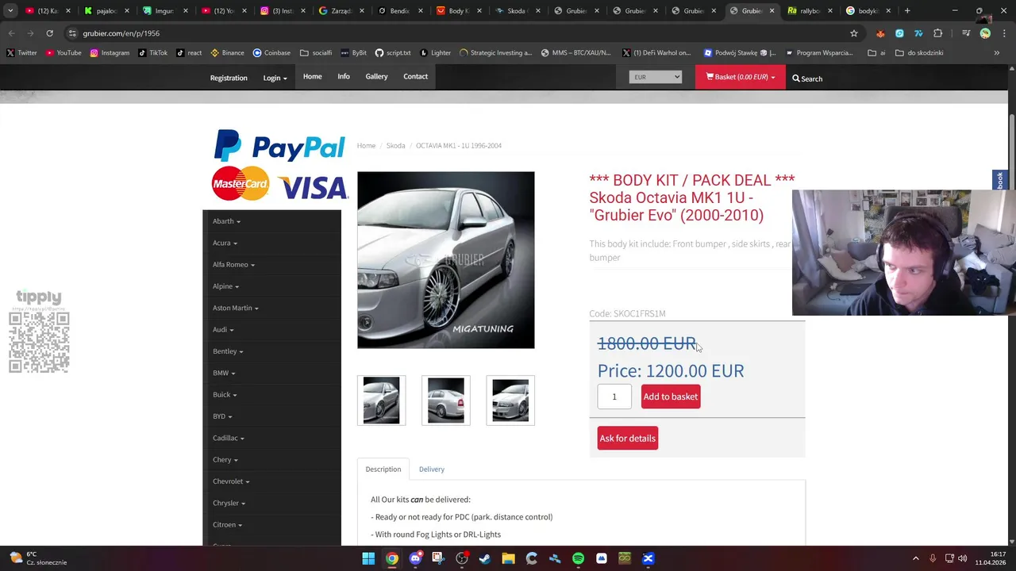View the front-view car thumbnail
1016x571 pixels.
pos(510,400)
